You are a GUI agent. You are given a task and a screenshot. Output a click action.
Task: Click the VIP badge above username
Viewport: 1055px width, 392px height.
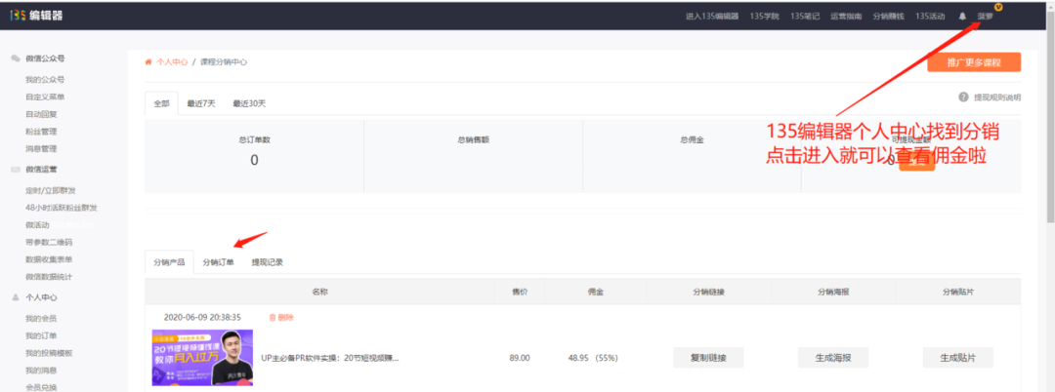tap(997, 7)
